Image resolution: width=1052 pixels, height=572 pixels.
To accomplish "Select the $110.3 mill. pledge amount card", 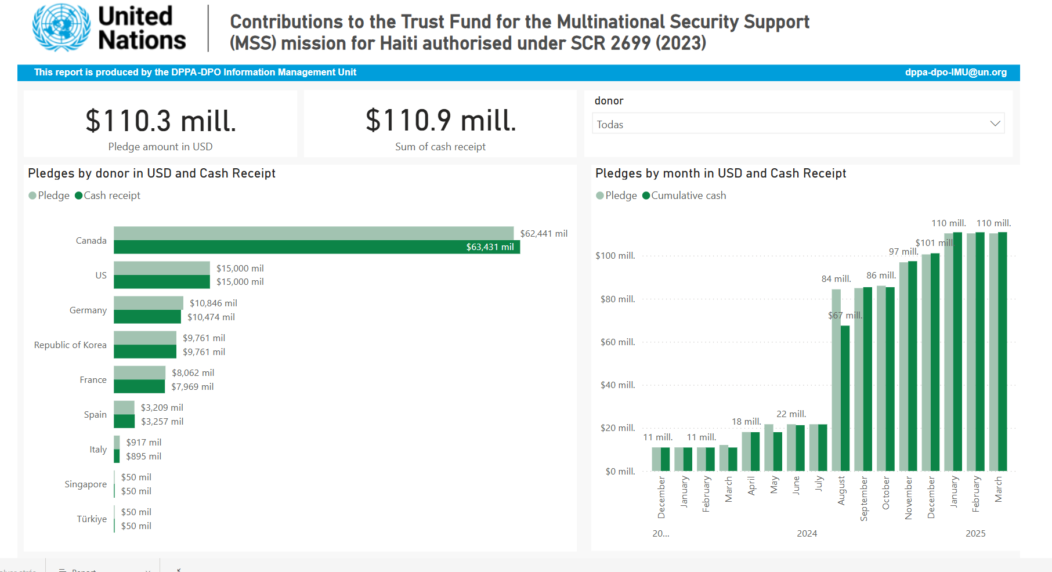I will [160, 124].
